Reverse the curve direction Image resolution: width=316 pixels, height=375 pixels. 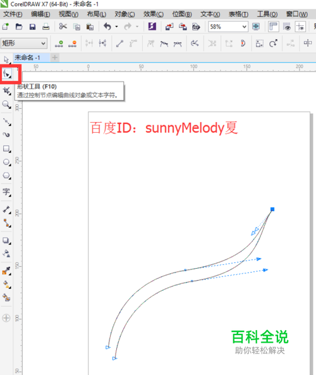195,44
